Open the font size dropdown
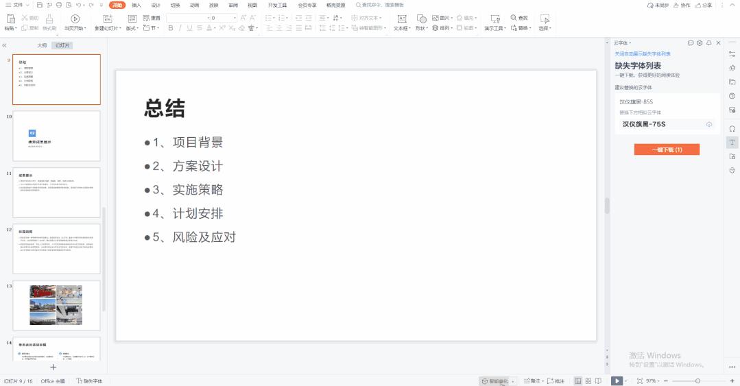This screenshot has width=740, height=386. click(235, 18)
